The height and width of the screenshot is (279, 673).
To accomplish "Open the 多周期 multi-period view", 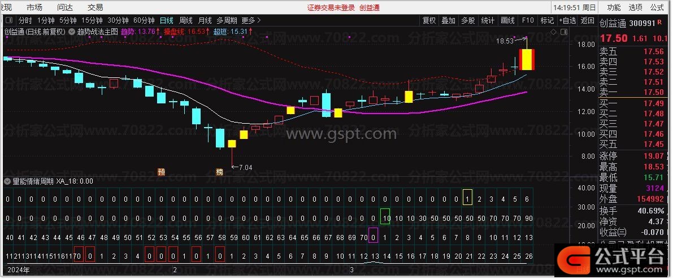I will pyautogui.click(x=227, y=20).
